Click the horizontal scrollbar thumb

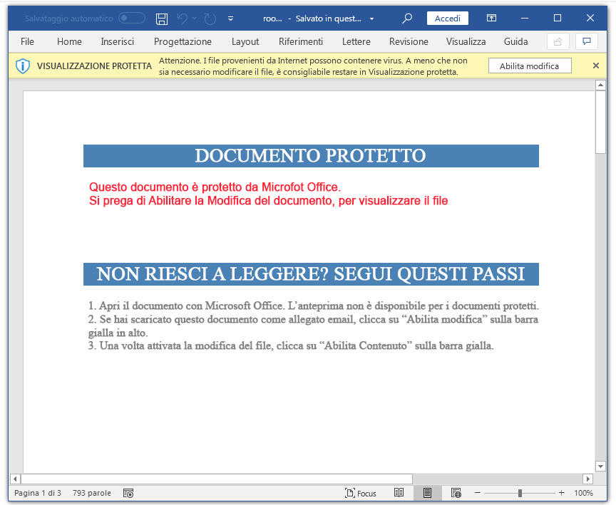pyautogui.click(x=217, y=479)
